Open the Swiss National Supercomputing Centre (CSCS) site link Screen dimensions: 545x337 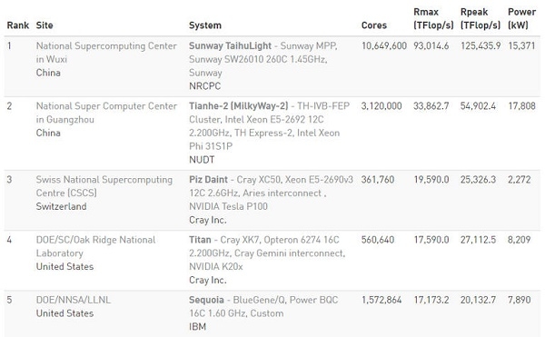pos(104,186)
